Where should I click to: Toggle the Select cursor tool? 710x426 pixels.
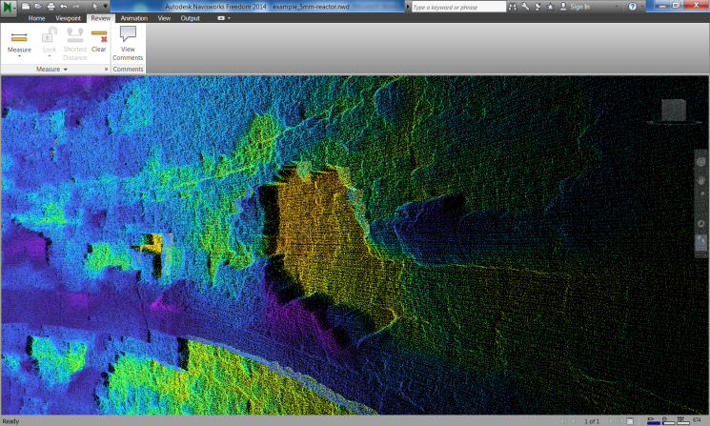94,6
